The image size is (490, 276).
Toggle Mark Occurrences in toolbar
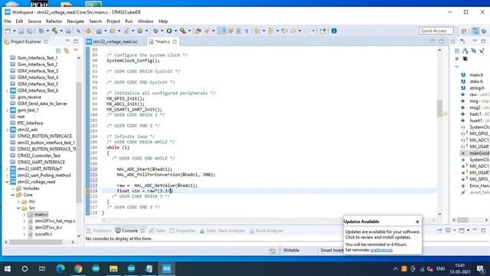(222, 31)
